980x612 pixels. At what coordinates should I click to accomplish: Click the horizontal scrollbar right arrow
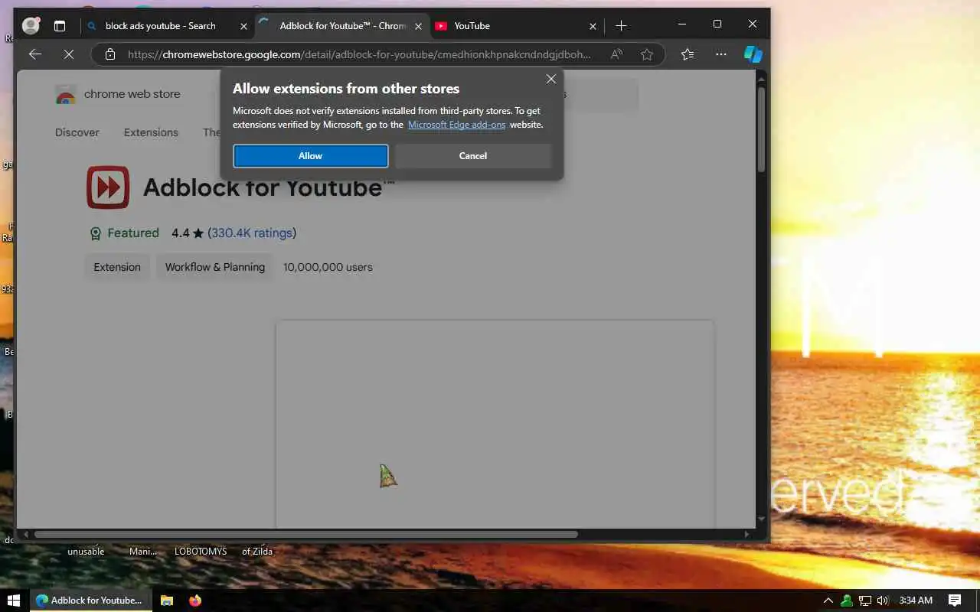[747, 534]
